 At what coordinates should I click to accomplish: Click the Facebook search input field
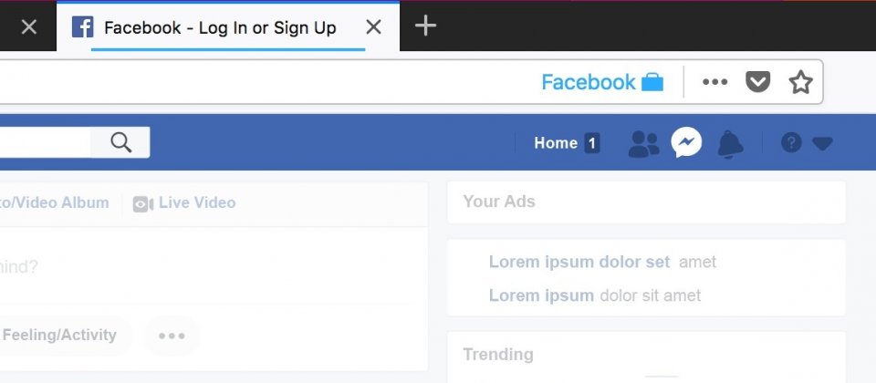(x=46, y=142)
